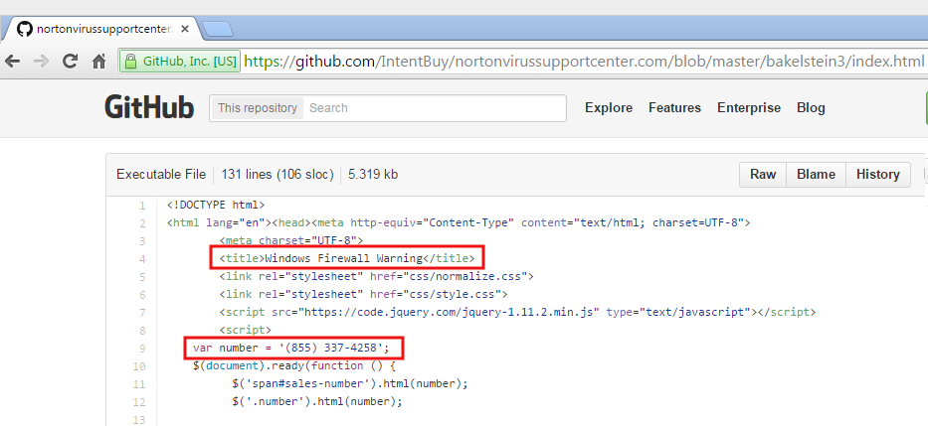
Task: Click the GitHub logo in header
Action: 149,107
